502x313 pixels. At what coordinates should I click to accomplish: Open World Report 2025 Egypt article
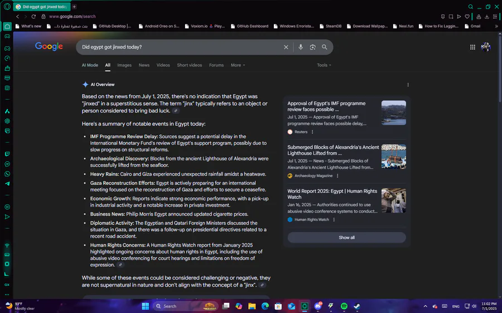[x=332, y=194]
